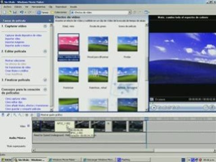Open the Undo history dropdown arrow

coord(25,13)
